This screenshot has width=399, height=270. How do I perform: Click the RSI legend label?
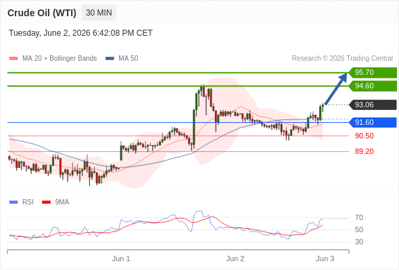tap(28, 202)
